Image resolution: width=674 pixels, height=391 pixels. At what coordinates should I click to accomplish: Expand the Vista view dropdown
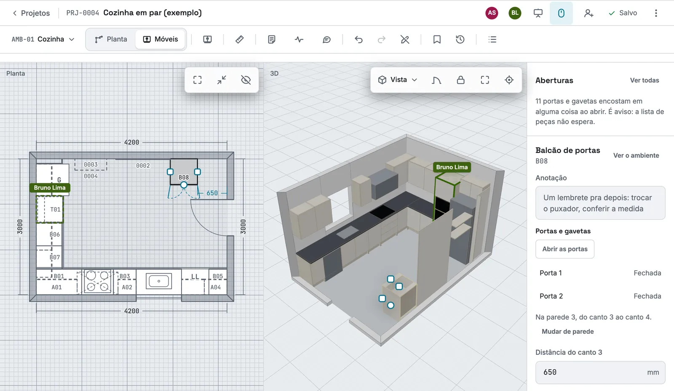(x=398, y=80)
